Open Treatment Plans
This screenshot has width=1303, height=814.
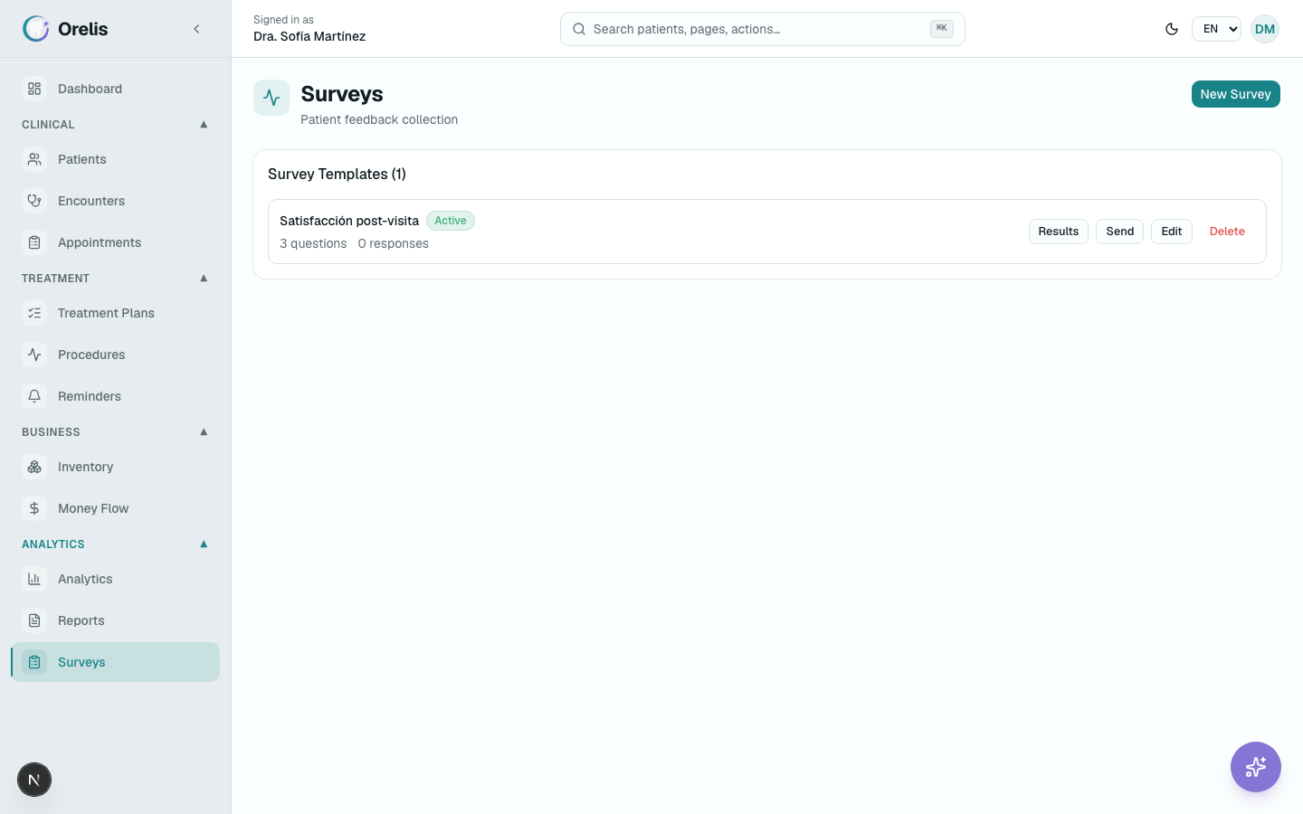point(116,313)
